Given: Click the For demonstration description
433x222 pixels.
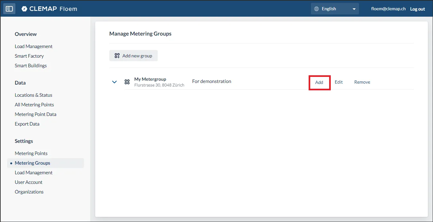Looking at the screenshot, I should point(212,81).
